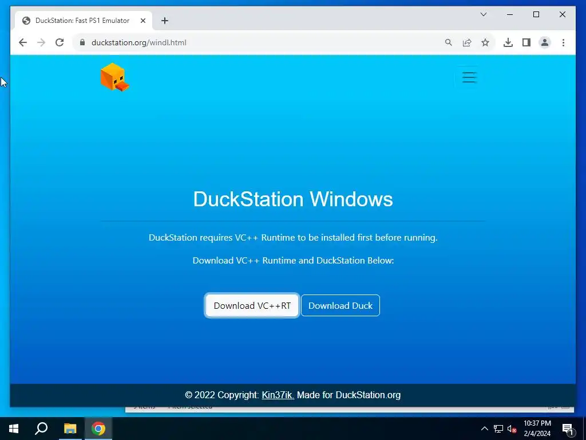Click the DuckStation Windows heading
586x440 pixels.
tap(293, 199)
